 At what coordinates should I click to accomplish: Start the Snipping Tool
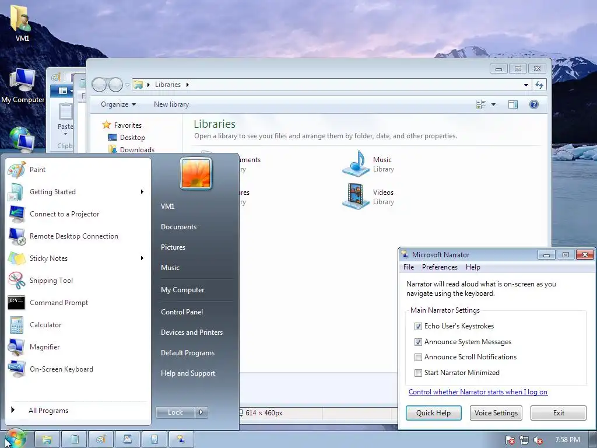[78, 281]
